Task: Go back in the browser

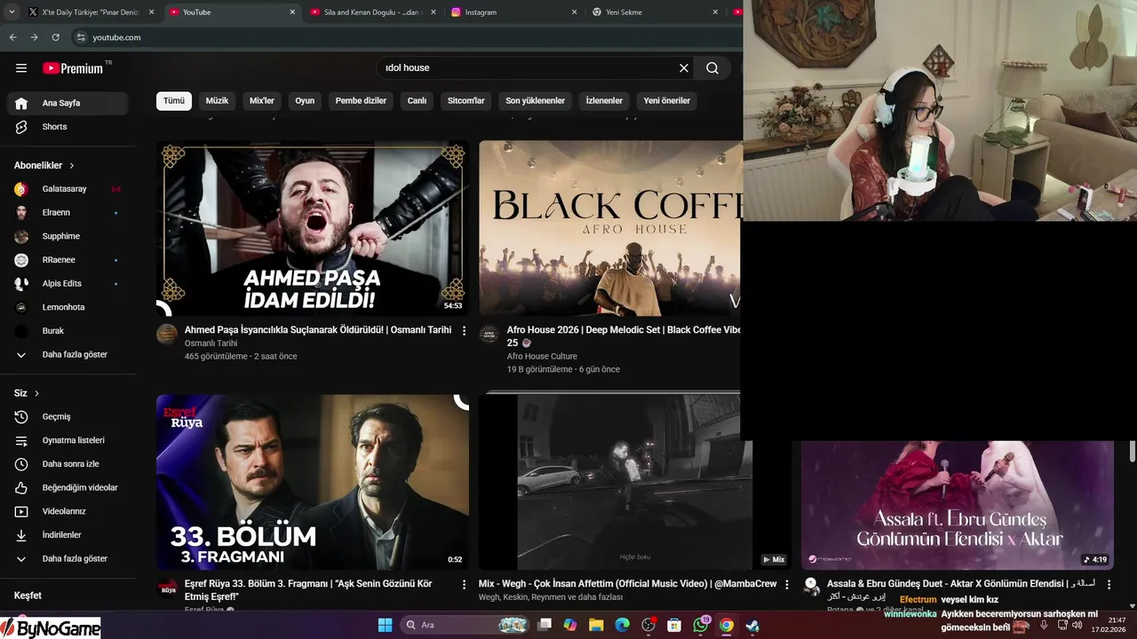Action: coord(12,37)
